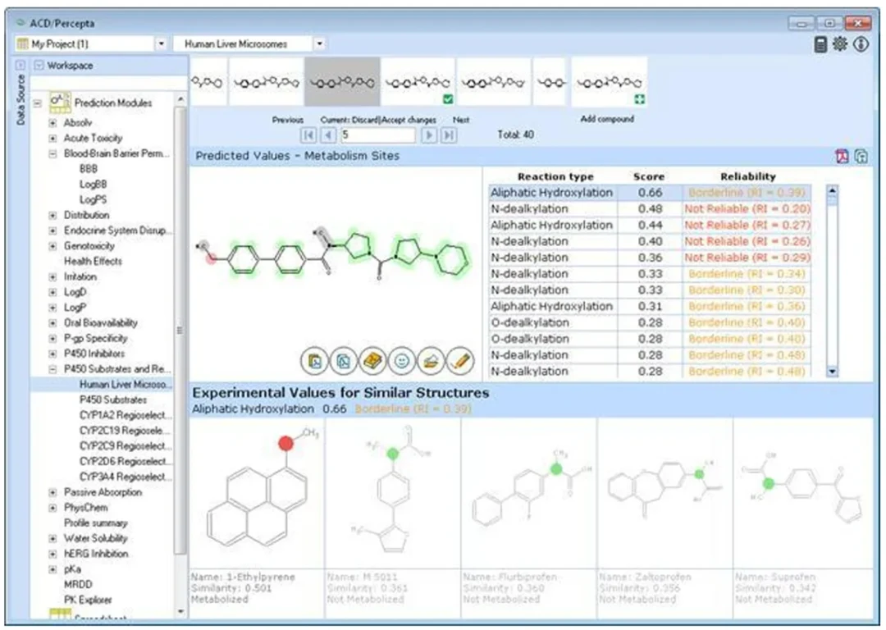Viewport: 886px width, 630px height.
Task: Go to the next compound arrow
Action: pyautogui.click(x=429, y=135)
